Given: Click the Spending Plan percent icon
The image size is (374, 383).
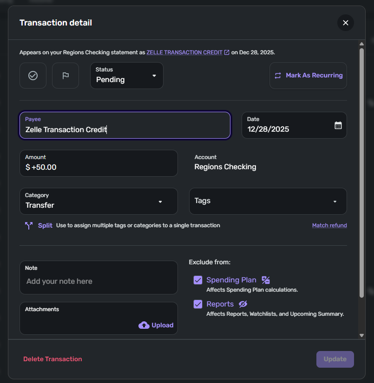Looking at the screenshot, I should (x=266, y=280).
